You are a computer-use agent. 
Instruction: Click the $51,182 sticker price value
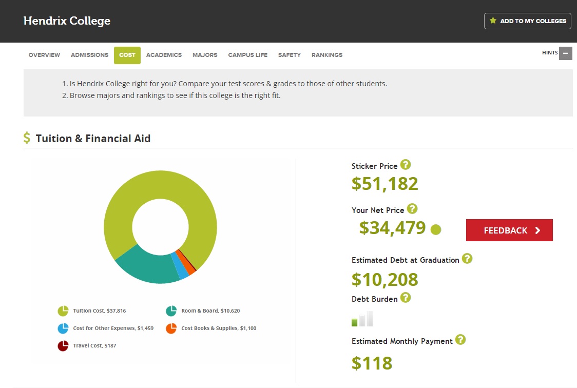pos(385,184)
